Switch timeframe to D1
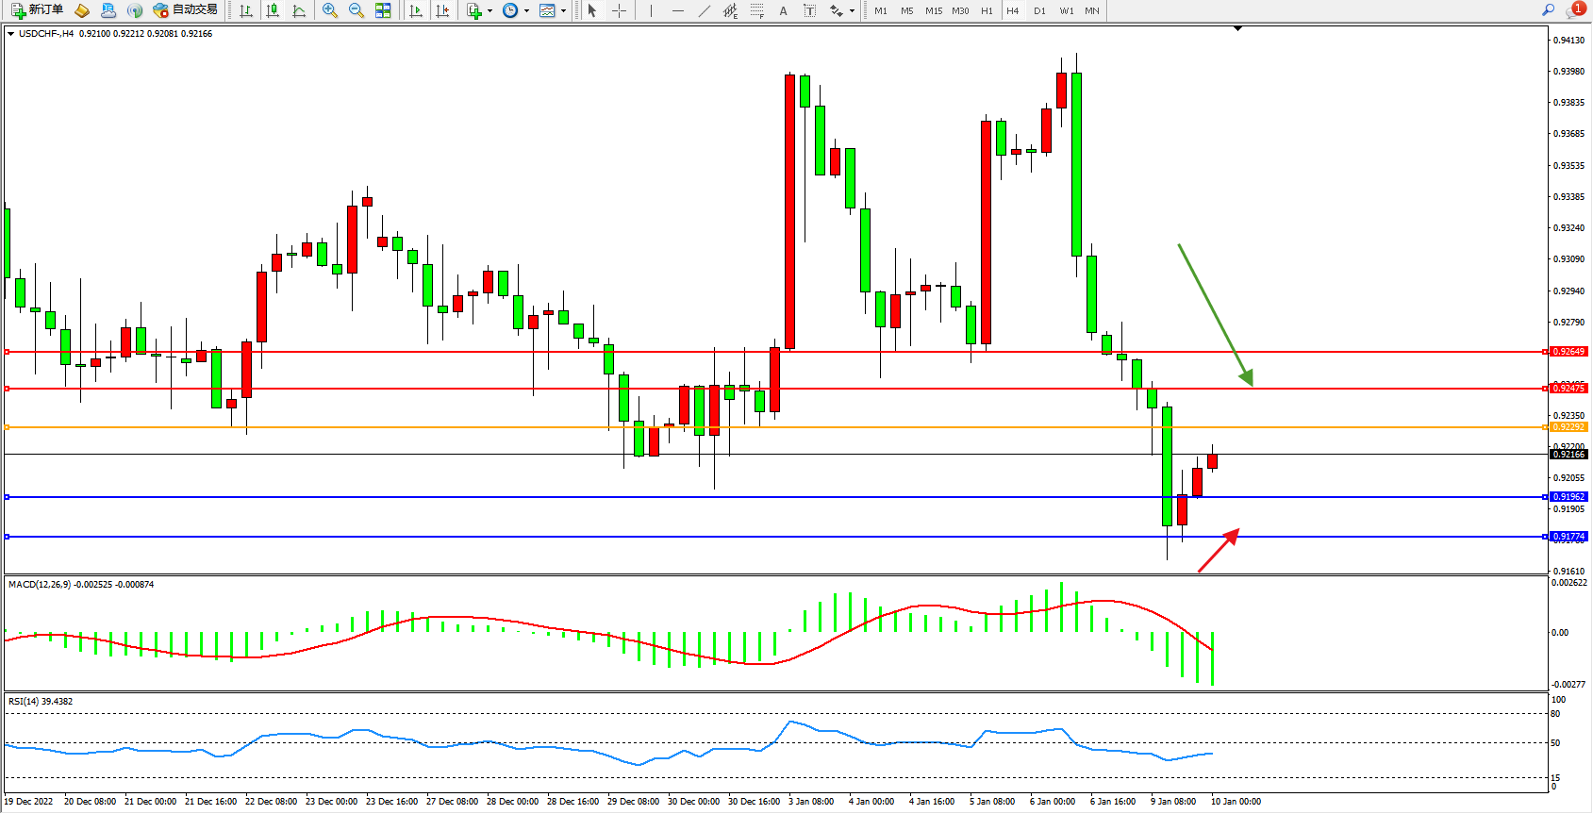Image resolution: width=1593 pixels, height=814 pixels. coord(1039,10)
